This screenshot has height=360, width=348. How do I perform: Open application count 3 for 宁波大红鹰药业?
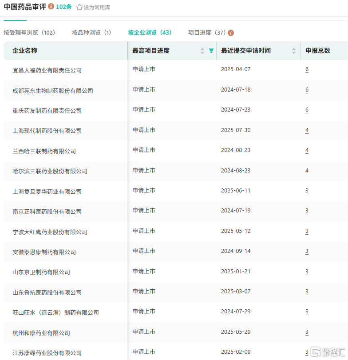[x=307, y=231]
